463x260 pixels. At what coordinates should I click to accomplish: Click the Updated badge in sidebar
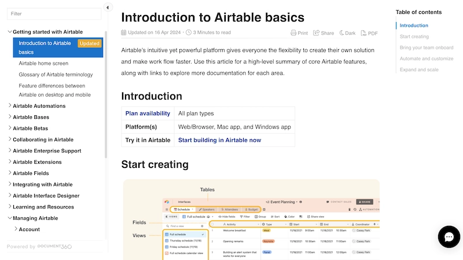pyautogui.click(x=90, y=43)
